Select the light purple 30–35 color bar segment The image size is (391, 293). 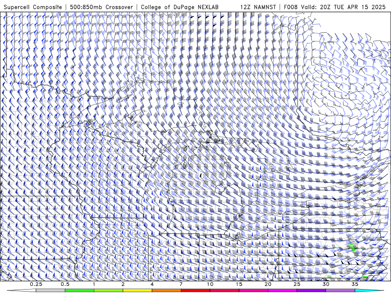pos(340,291)
